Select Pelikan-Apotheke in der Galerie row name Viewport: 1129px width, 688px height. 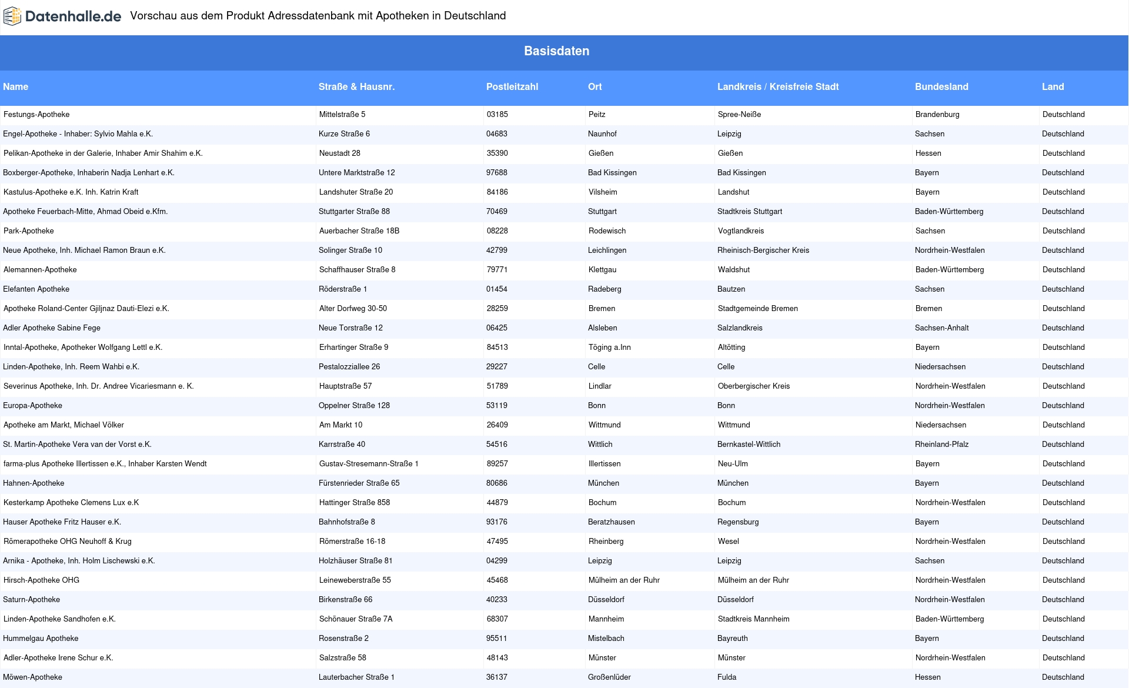tap(103, 153)
